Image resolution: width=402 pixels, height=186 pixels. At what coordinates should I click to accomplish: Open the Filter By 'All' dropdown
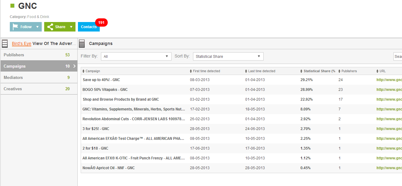point(136,56)
